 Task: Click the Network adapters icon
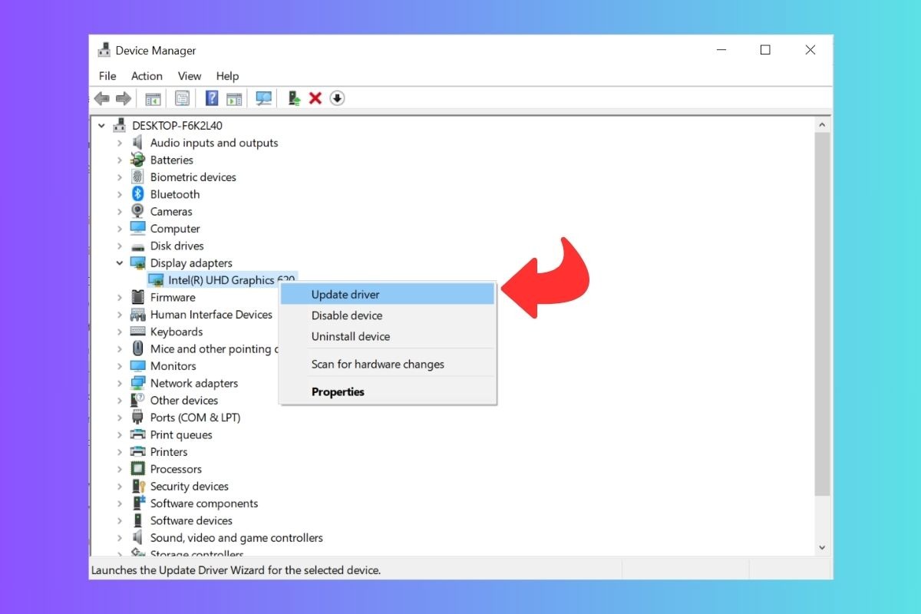138,383
